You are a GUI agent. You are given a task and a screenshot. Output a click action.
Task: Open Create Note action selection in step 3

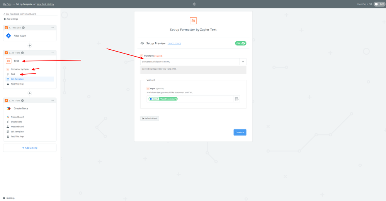pos(16,122)
